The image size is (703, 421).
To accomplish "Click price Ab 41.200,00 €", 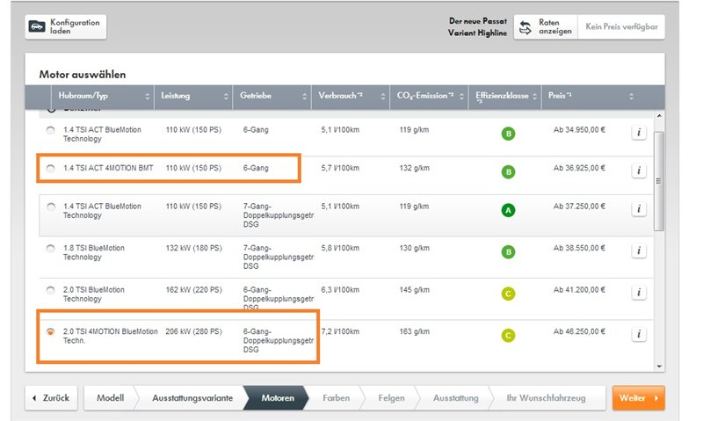I will coord(579,290).
